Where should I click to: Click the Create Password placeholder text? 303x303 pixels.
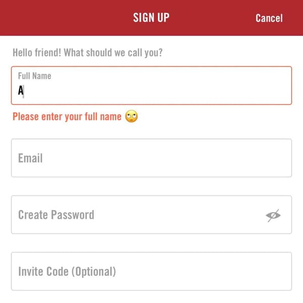click(x=56, y=215)
